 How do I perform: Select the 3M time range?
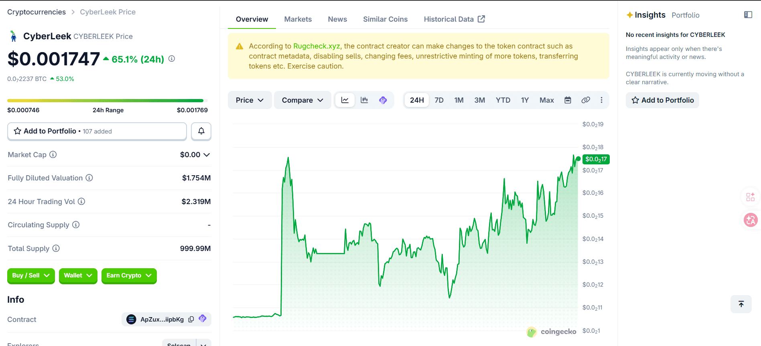[x=480, y=100]
